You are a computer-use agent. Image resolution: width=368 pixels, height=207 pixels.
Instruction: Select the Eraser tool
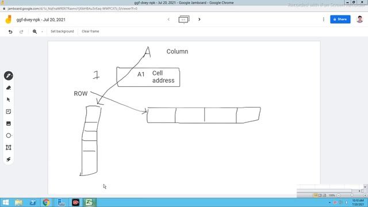click(9, 88)
